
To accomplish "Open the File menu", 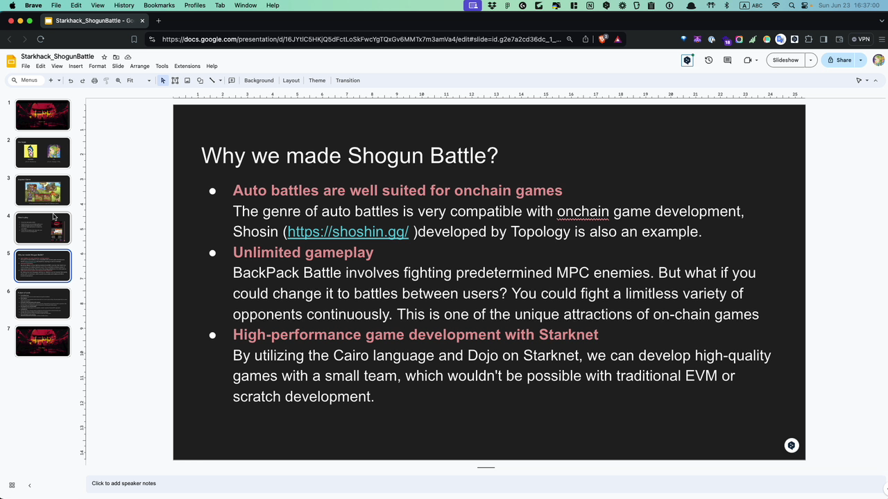I will pyautogui.click(x=26, y=66).
